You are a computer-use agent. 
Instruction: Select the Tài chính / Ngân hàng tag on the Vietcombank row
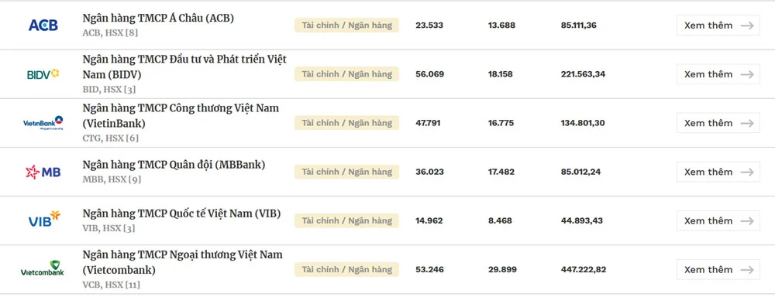click(346, 269)
